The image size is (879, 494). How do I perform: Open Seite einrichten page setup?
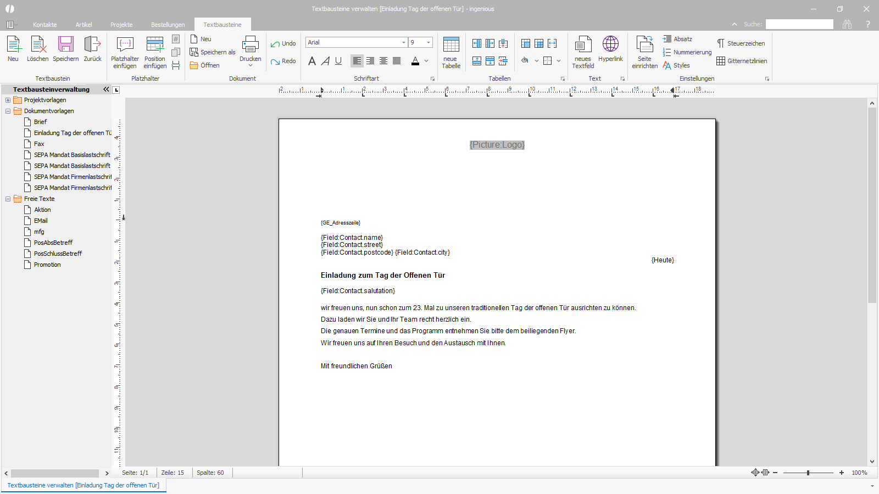click(644, 52)
